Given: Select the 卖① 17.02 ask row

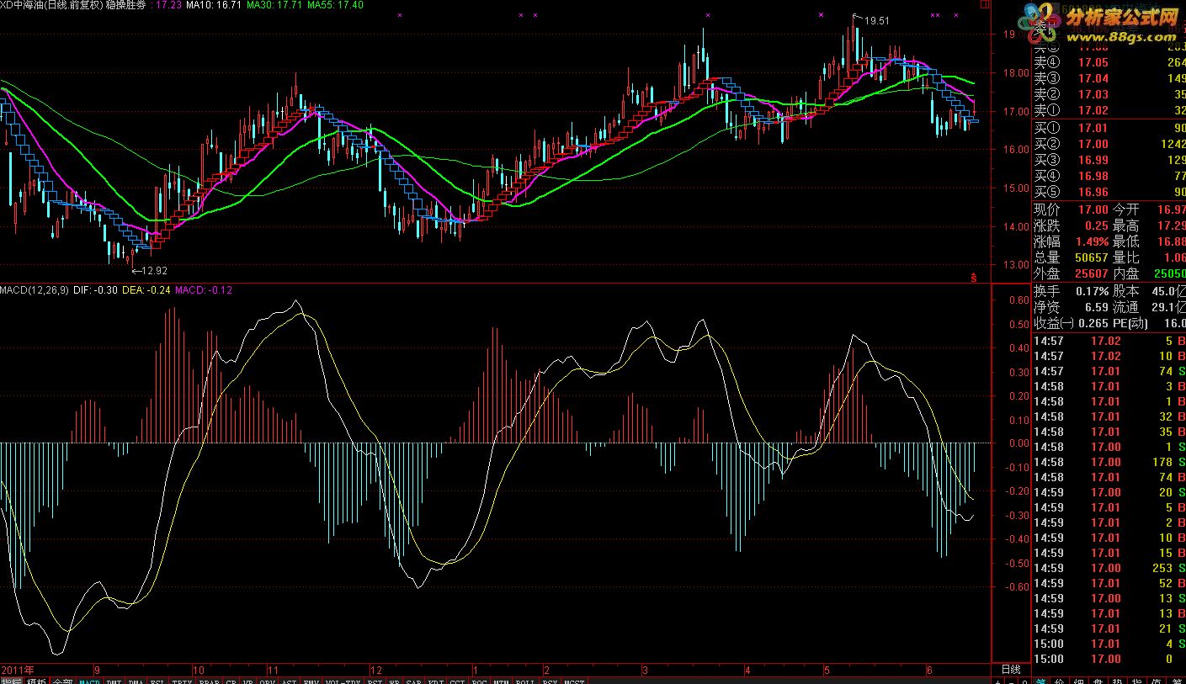Looking at the screenshot, I should coord(1109,110).
